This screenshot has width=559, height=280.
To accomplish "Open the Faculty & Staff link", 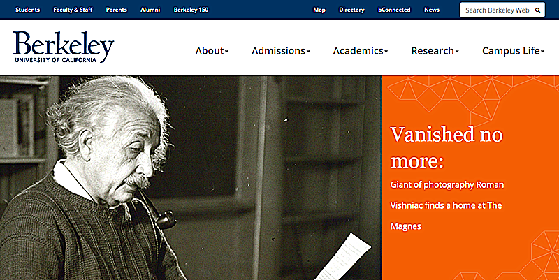I will [x=73, y=10].
